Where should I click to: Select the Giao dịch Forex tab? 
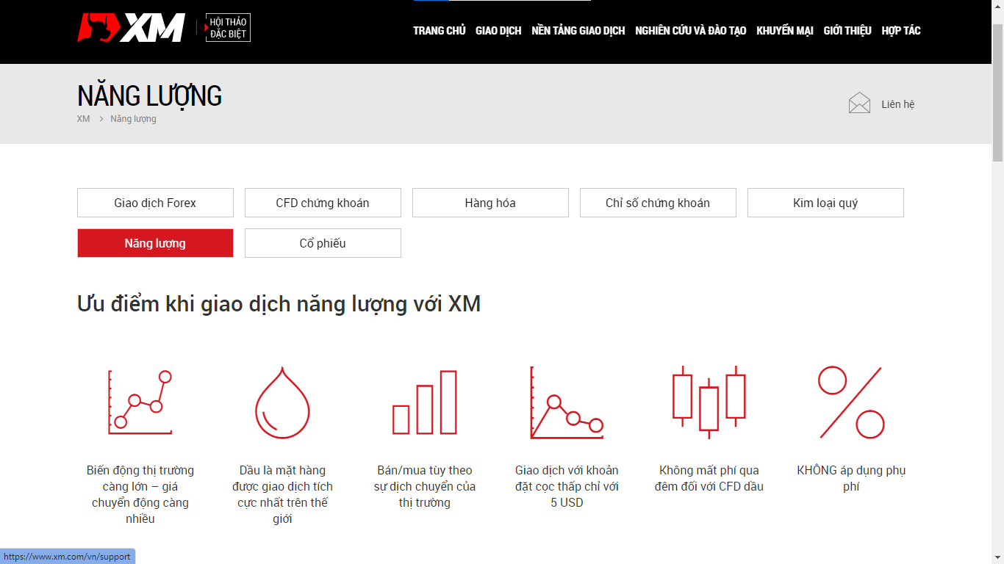[155, 203]
